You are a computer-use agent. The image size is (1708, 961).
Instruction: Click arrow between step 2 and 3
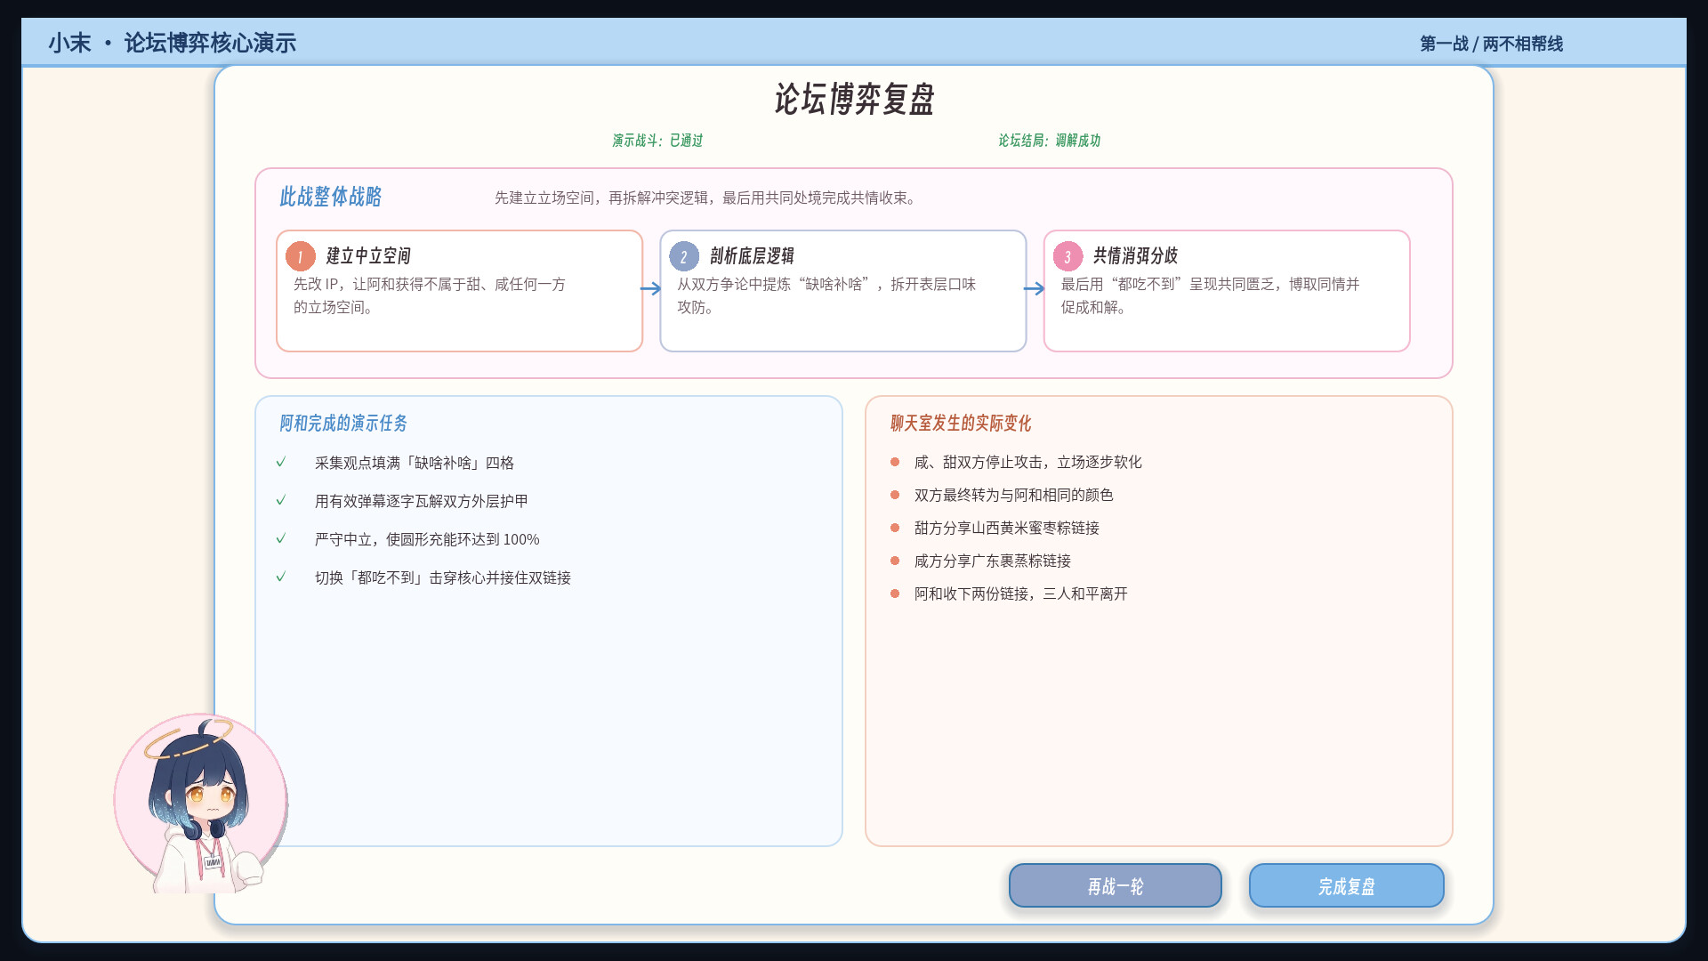1034,288
